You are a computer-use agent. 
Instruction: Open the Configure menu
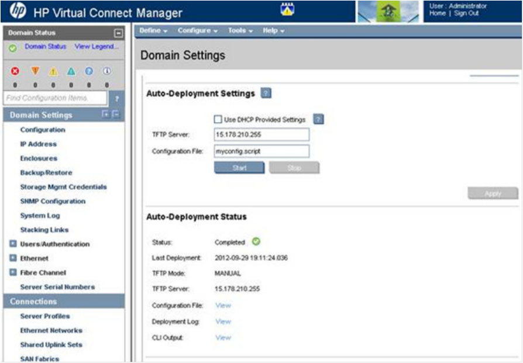pyautogui.click(x=198, y=30)
